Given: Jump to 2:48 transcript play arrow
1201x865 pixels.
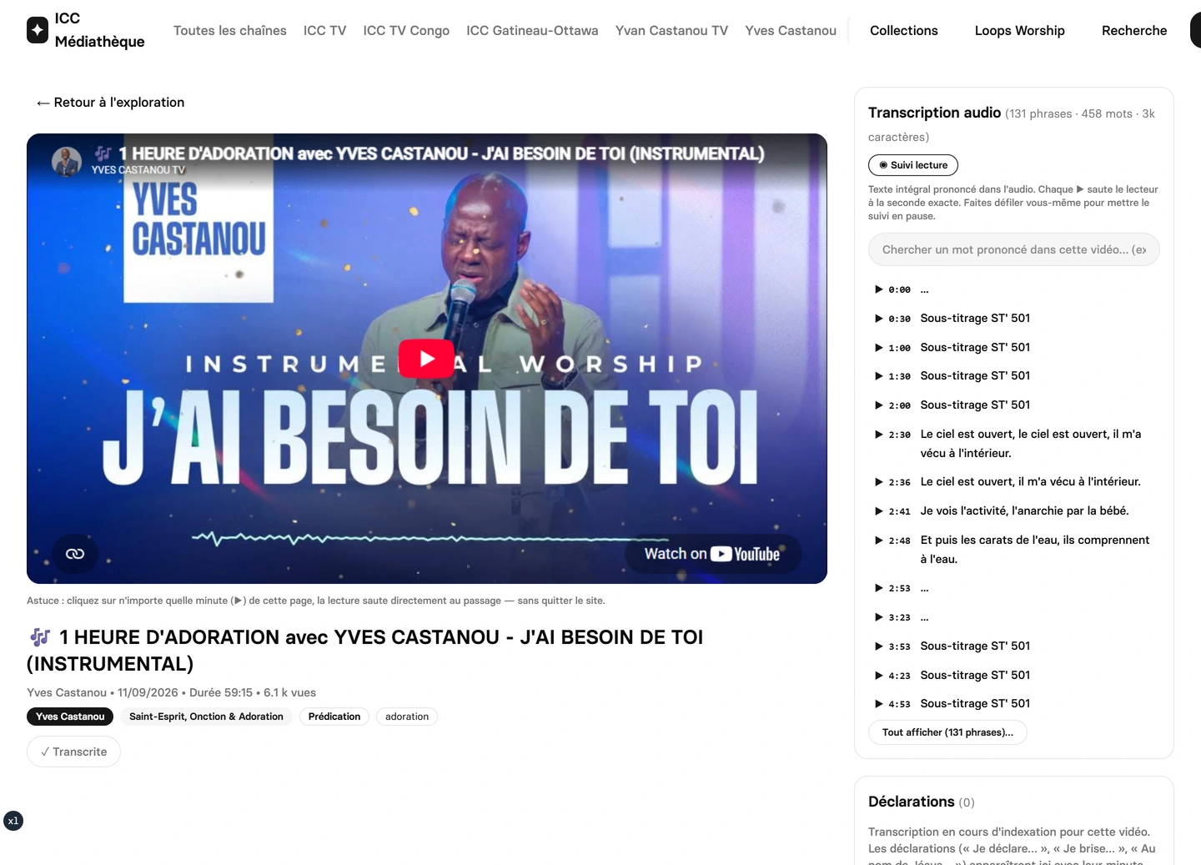Looking at the screenshot, I should coord(878,541).
